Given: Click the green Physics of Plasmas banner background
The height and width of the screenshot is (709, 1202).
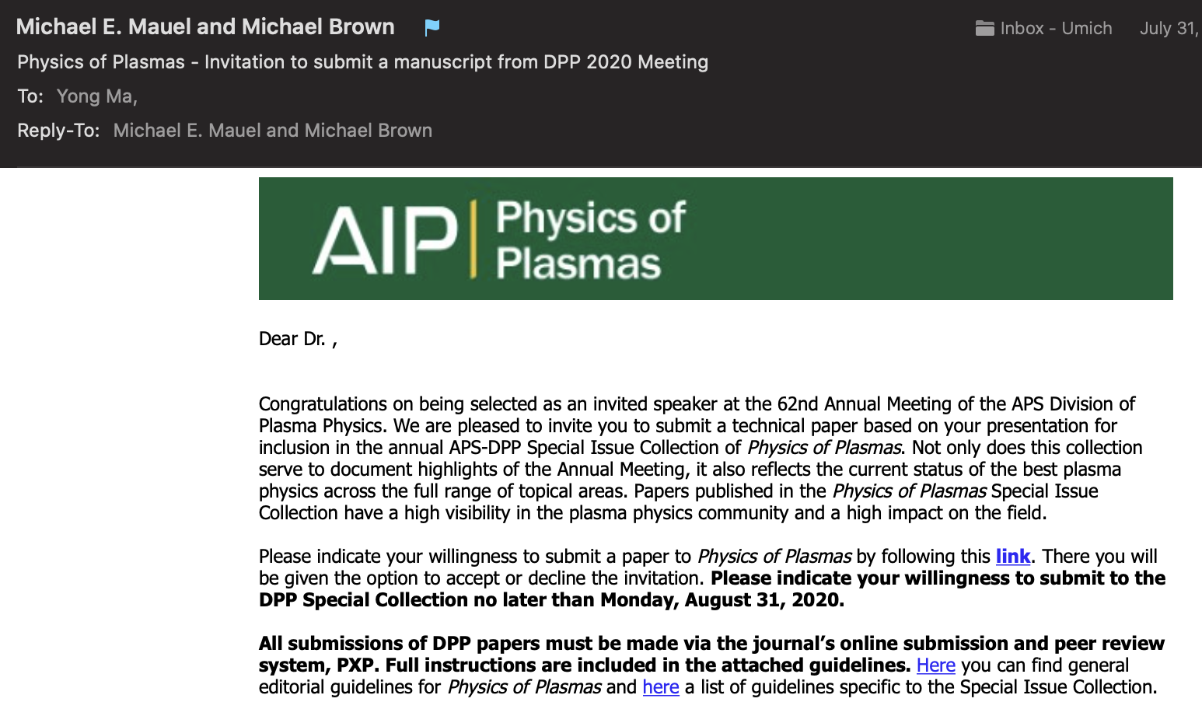Looking at the screenshot, I should pyautogui.click(x=933, y=239).
